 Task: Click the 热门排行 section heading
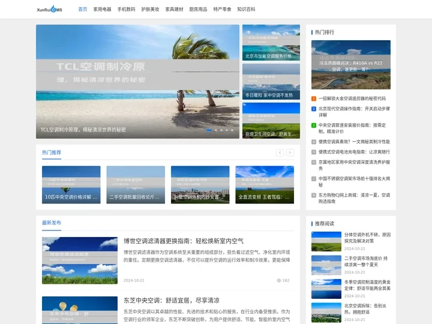[x=324, y=32]
